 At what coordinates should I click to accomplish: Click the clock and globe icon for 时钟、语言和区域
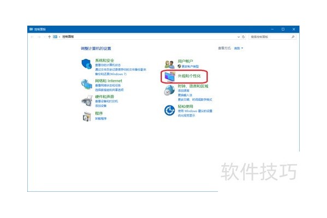pyautogui.click(x=169, y=90)
